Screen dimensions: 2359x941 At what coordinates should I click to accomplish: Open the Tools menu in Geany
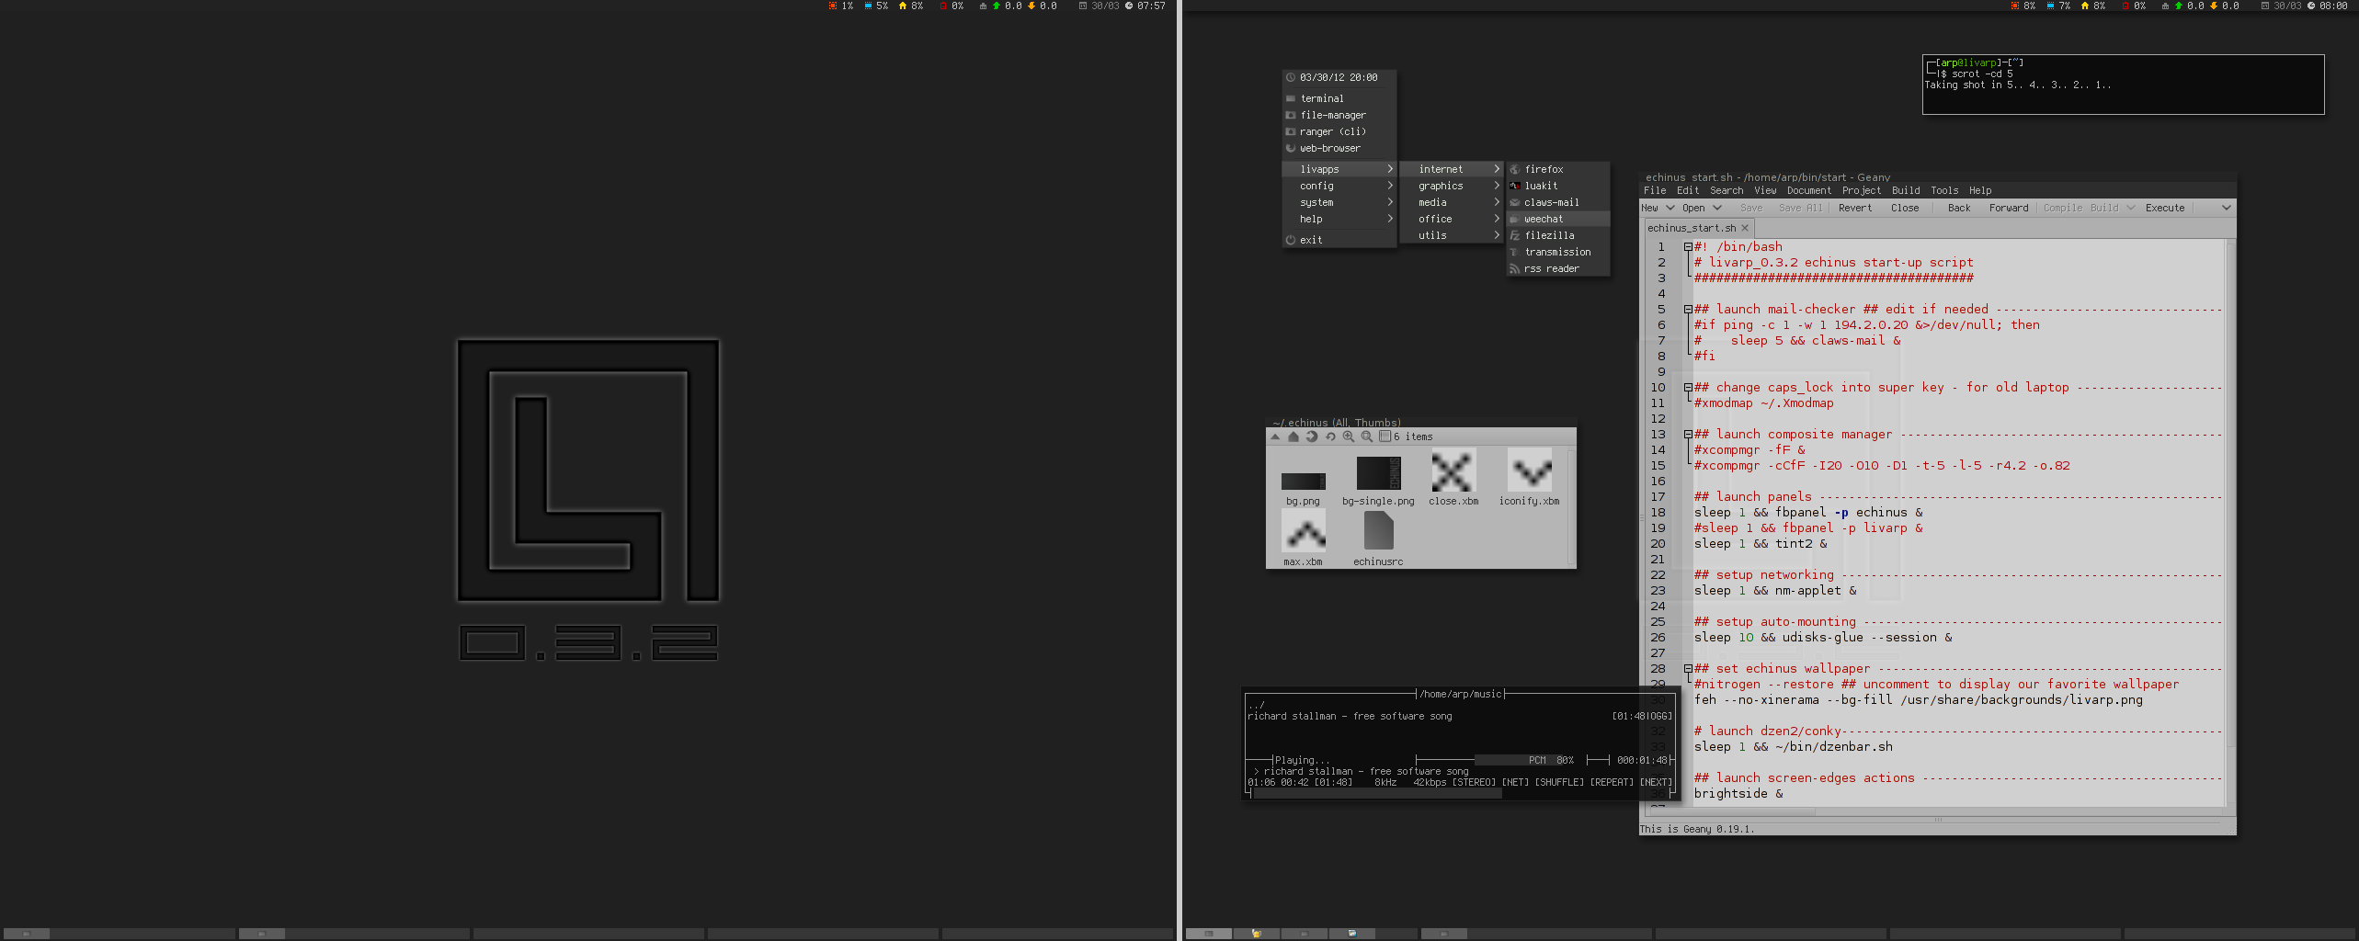(1944, 190)
